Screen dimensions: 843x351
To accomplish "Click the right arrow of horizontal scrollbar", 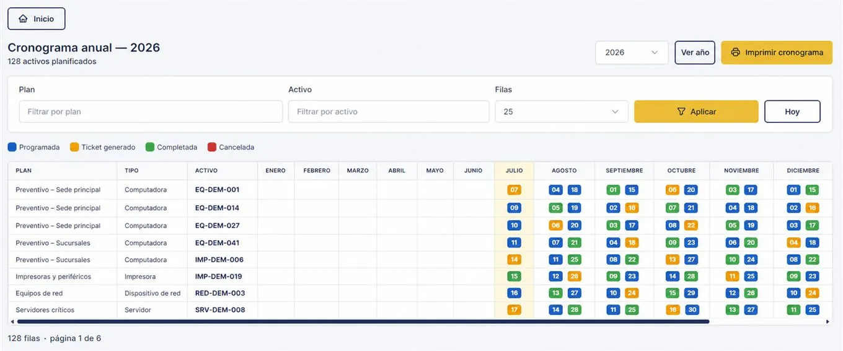I will pos(828,322).
